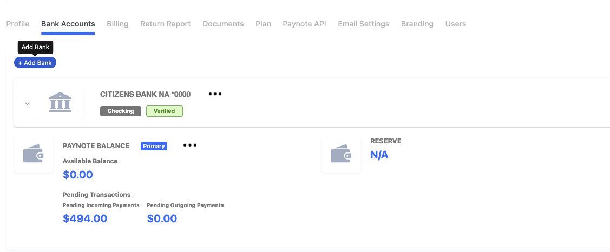Switch to the Billing tab

117,24
